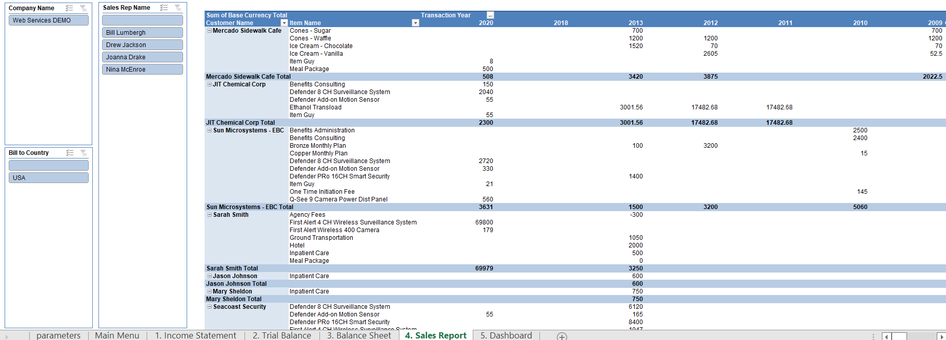
Task: Switch to the 5. Dashboard sheet tab
Action: coord(506,335)
